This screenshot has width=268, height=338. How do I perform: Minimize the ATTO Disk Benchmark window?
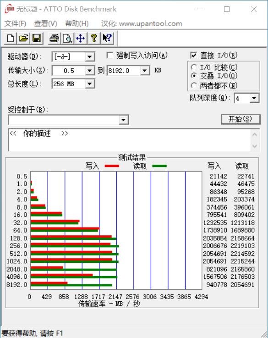200,9
